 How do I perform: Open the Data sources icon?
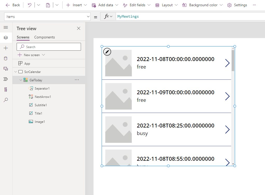coord(6,58)
